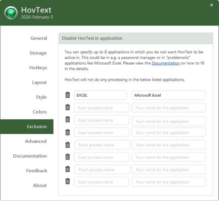Screen dimensions: 219x201
Task: Click the trash icon in the fifth row
Action: tap(67, 145)
